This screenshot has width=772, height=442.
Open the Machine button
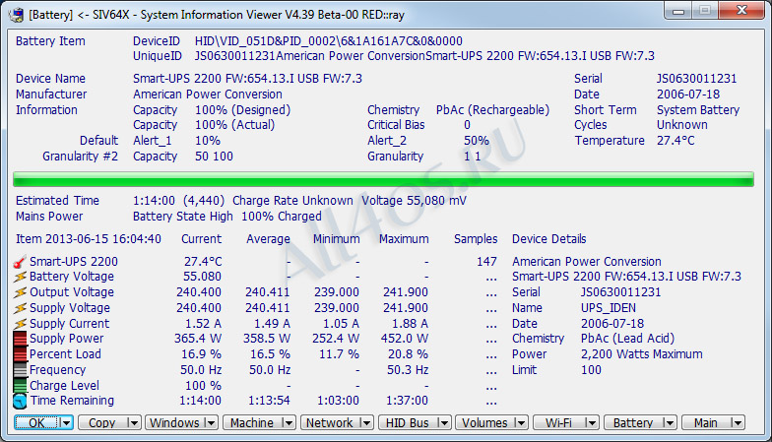coord(252,423)
